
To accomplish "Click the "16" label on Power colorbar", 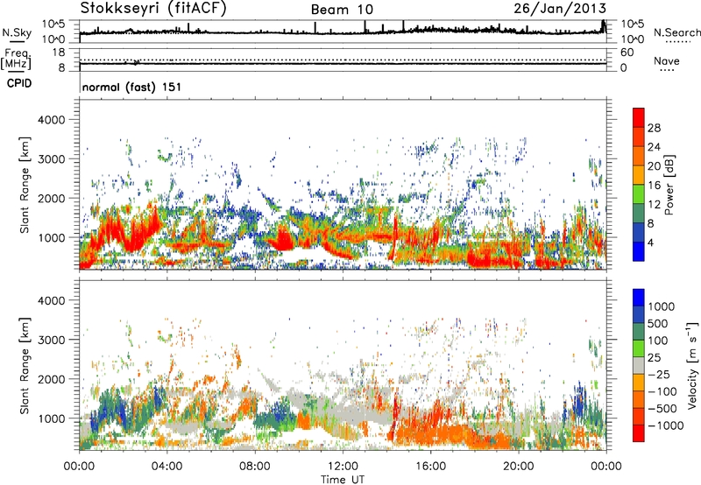I will pos(654,186).
